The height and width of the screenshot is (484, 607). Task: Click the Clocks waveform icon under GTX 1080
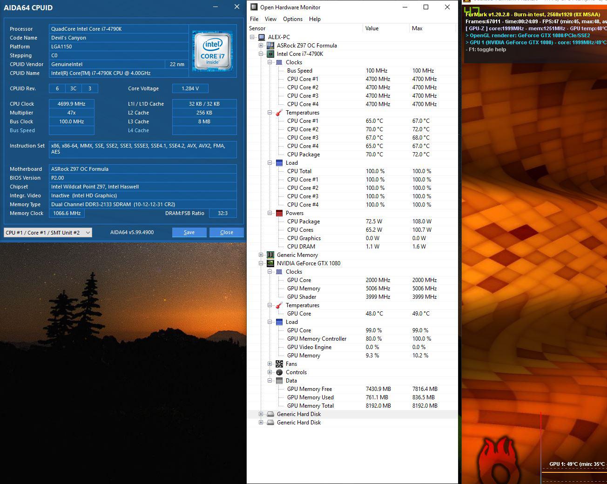pyautogui.click(x=279, y=272)
